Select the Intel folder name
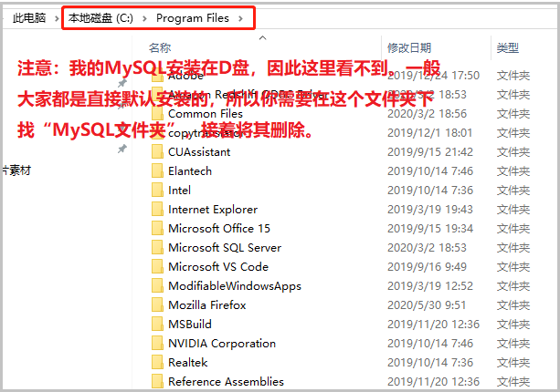This screenshot has width=560, height=392. (180, 191)
